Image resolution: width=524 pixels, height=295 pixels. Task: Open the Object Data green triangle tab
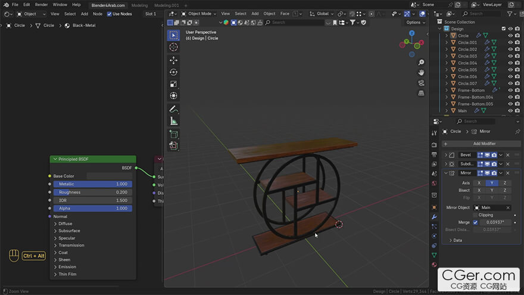point(434,255)
